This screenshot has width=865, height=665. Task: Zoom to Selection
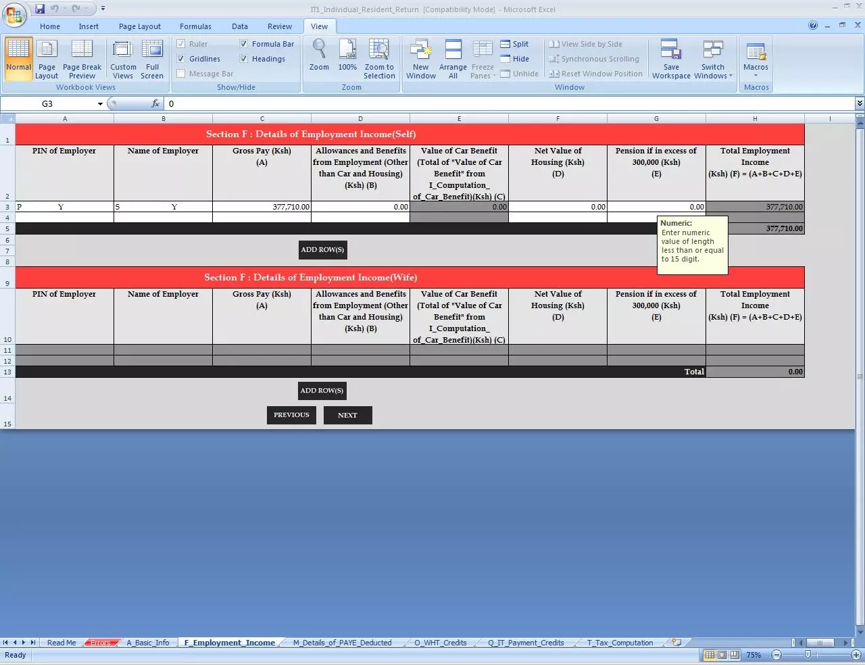click(x=379, y=59)
